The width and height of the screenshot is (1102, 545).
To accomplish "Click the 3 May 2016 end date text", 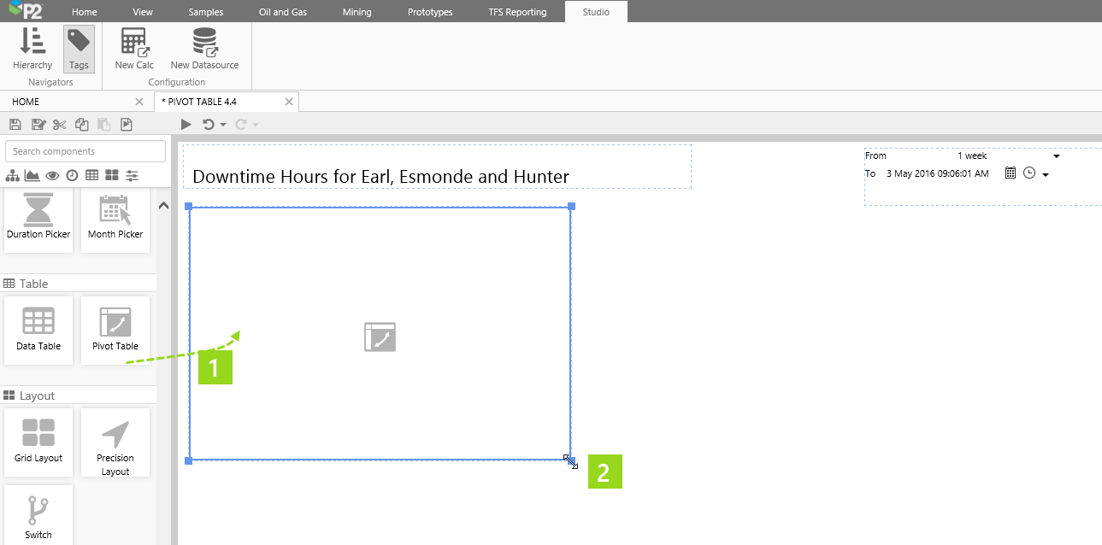I will click(x=937, y=173).
